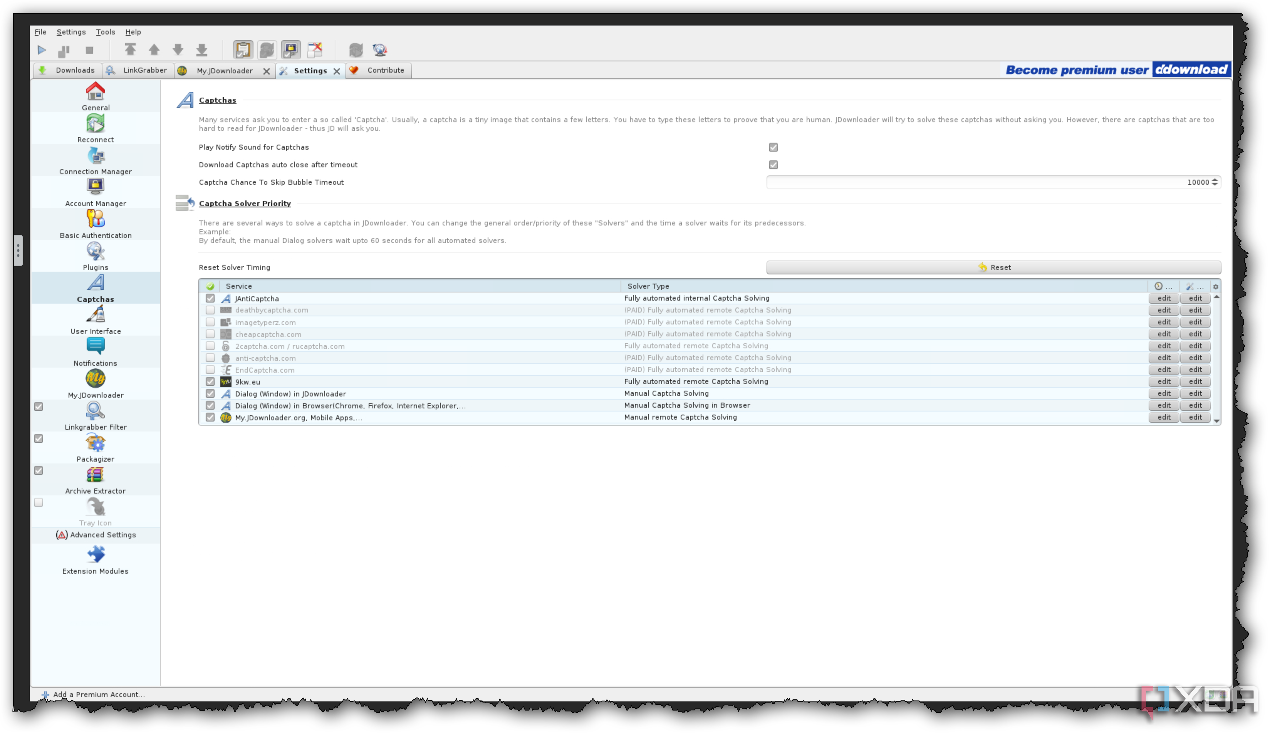This screenshot has width=1270, height=734.
Task: Move selection down arrow icon
Action: click(x=178, y=49)
